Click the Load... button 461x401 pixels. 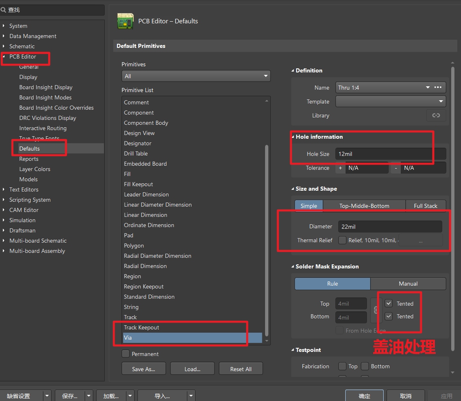[x=192, y=369]
